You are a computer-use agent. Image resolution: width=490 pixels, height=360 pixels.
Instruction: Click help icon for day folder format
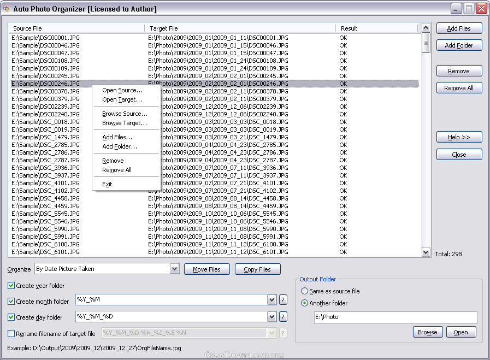pos(283,317)
